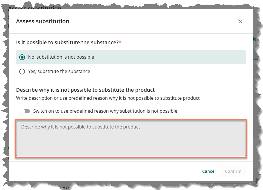Click the 'Write description or use predefined reason' helper text
This screenshot has width=263, height=190.
click(x=108, y=98)
